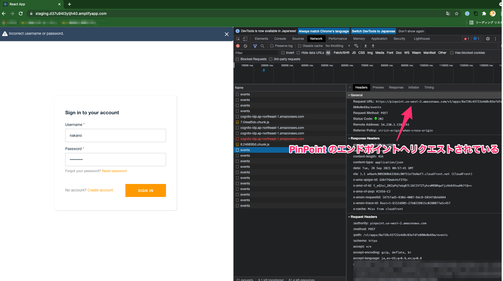Open the Lighthouse tab
This screenshot has height=281, width=503.
coord(422,39)
